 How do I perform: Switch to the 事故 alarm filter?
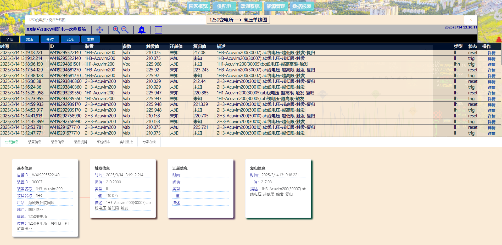(90, 39)
